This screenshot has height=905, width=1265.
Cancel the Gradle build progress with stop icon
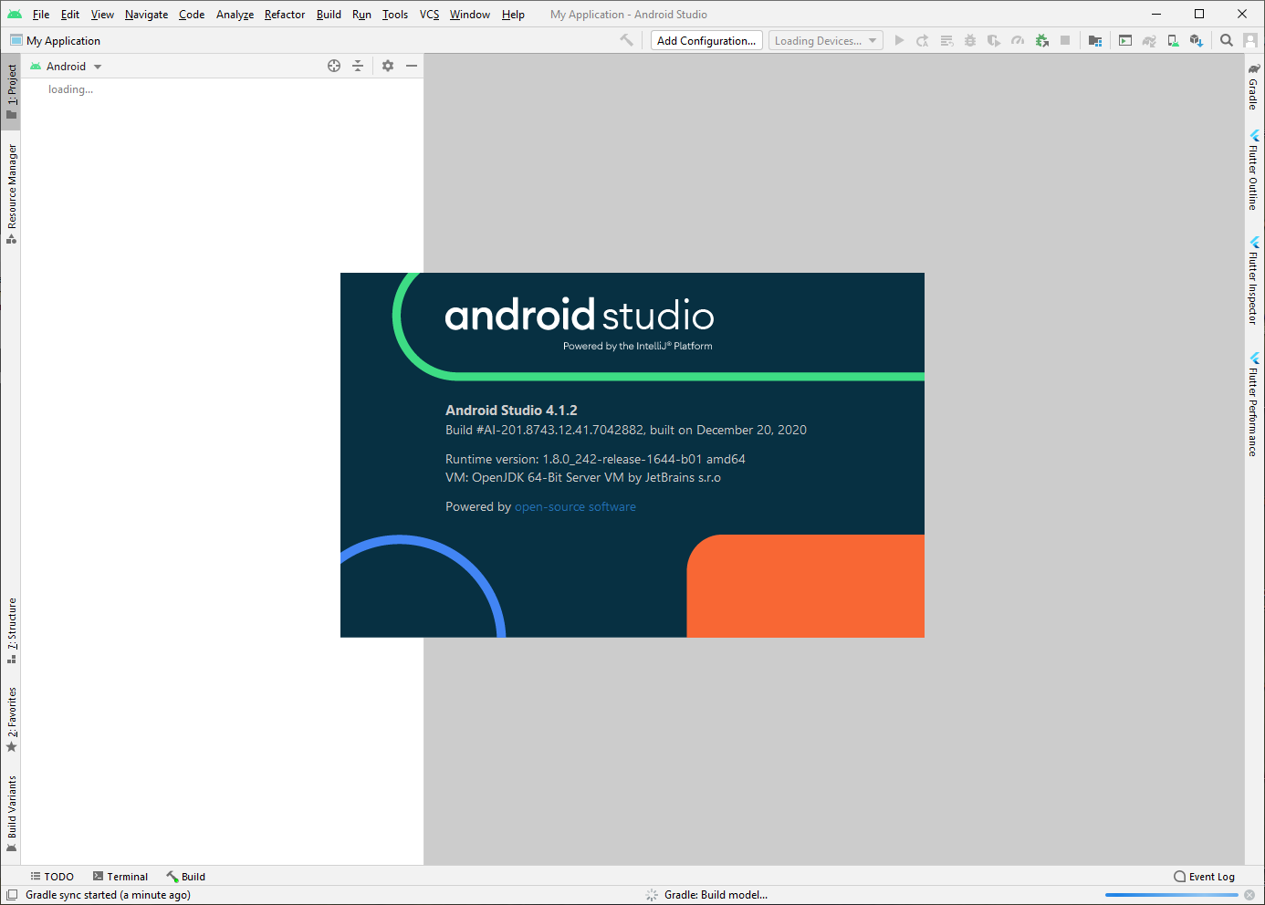click(1249, 895)
